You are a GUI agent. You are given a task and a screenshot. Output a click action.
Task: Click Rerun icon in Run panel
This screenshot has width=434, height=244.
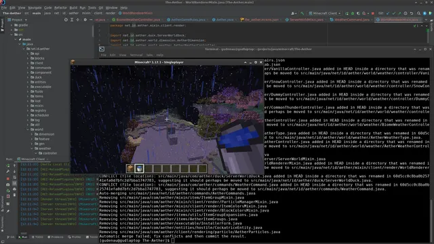coord(7,165)
